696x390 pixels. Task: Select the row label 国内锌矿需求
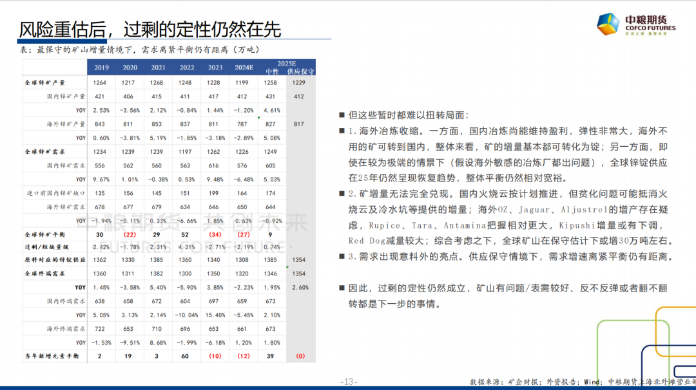click(x=66, y=165)
